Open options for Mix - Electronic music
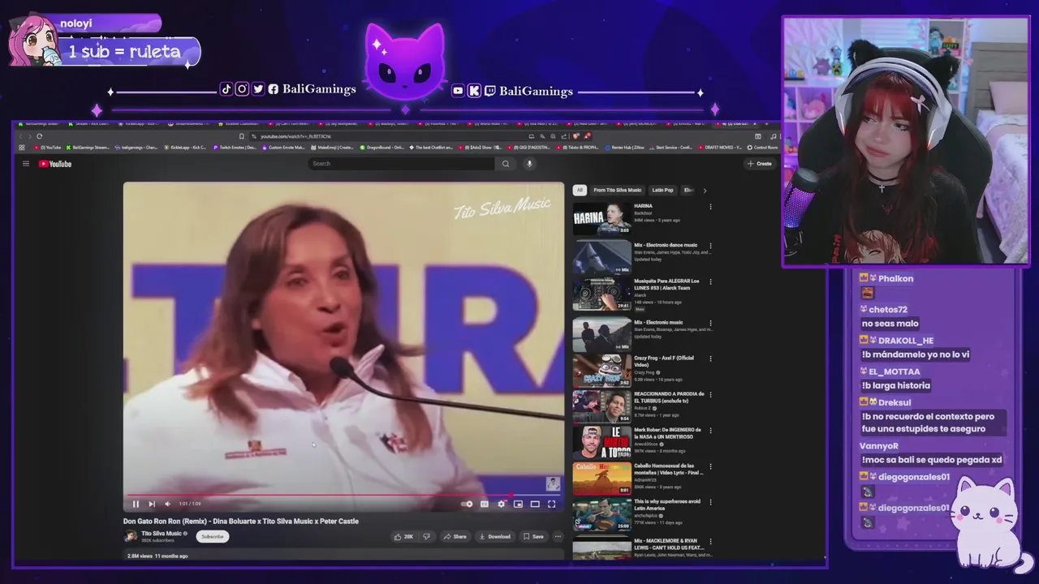1039x584 pixels. pyautogui.click(x=710, y=322)
